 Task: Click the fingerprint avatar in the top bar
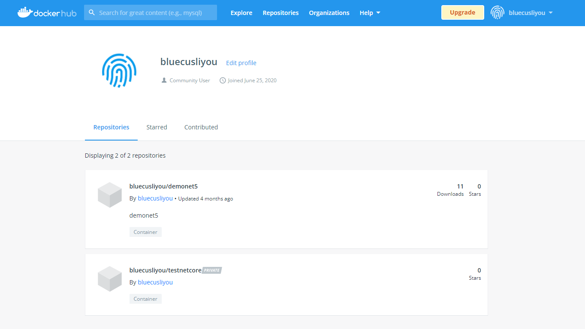click(x=498, y=13)
